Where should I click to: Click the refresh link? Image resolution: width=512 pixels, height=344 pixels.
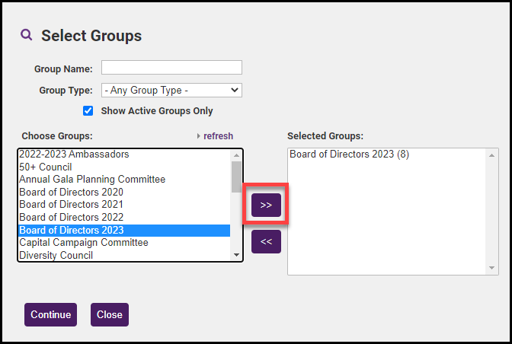(x=218, y=136)
